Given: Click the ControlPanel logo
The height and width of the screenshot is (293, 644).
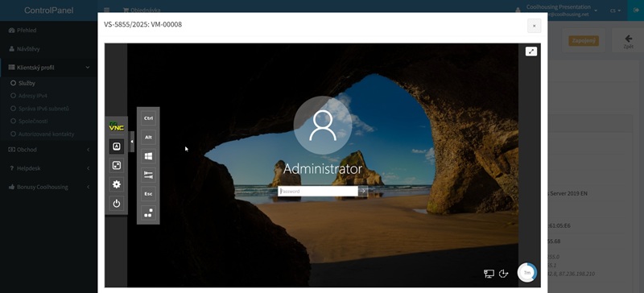Looking at the screenshot, I should pos(49,10).
